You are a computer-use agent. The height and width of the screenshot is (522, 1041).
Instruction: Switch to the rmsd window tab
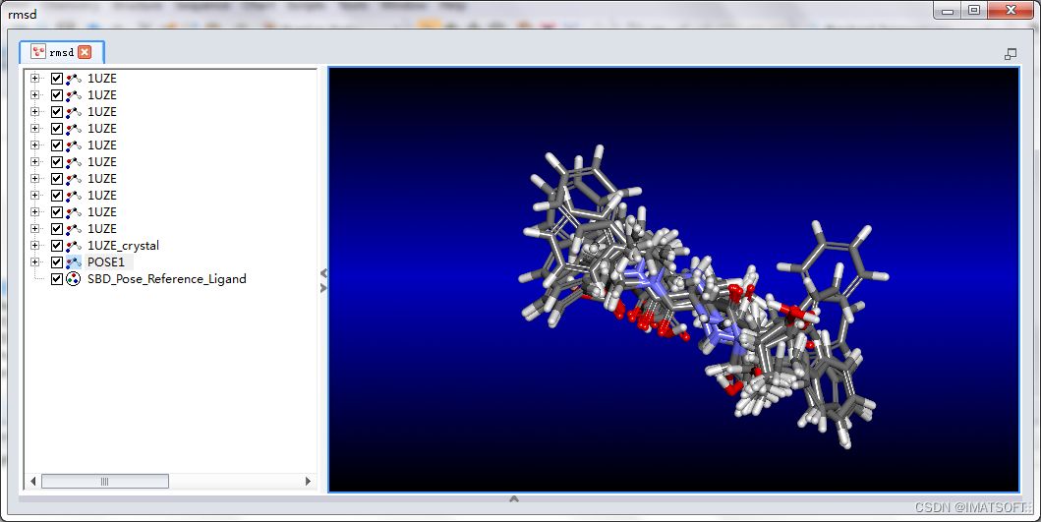(x=61, y=52)
